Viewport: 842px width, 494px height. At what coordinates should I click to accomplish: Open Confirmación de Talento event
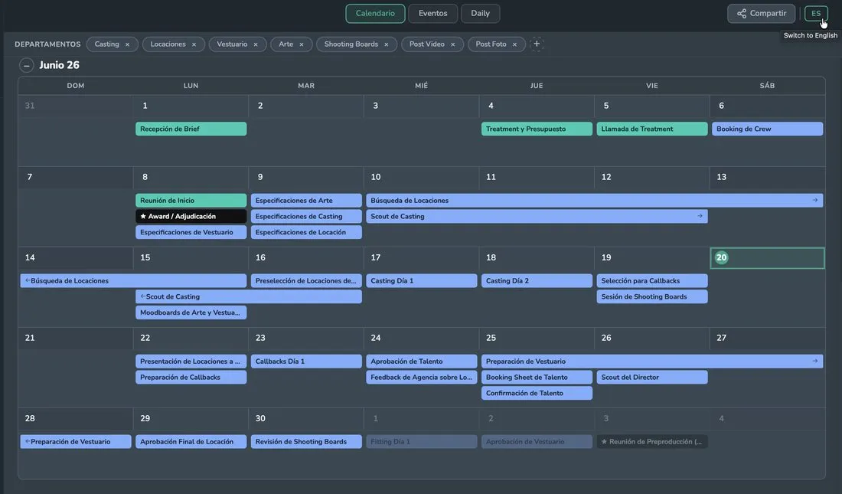tap(537, 393)
